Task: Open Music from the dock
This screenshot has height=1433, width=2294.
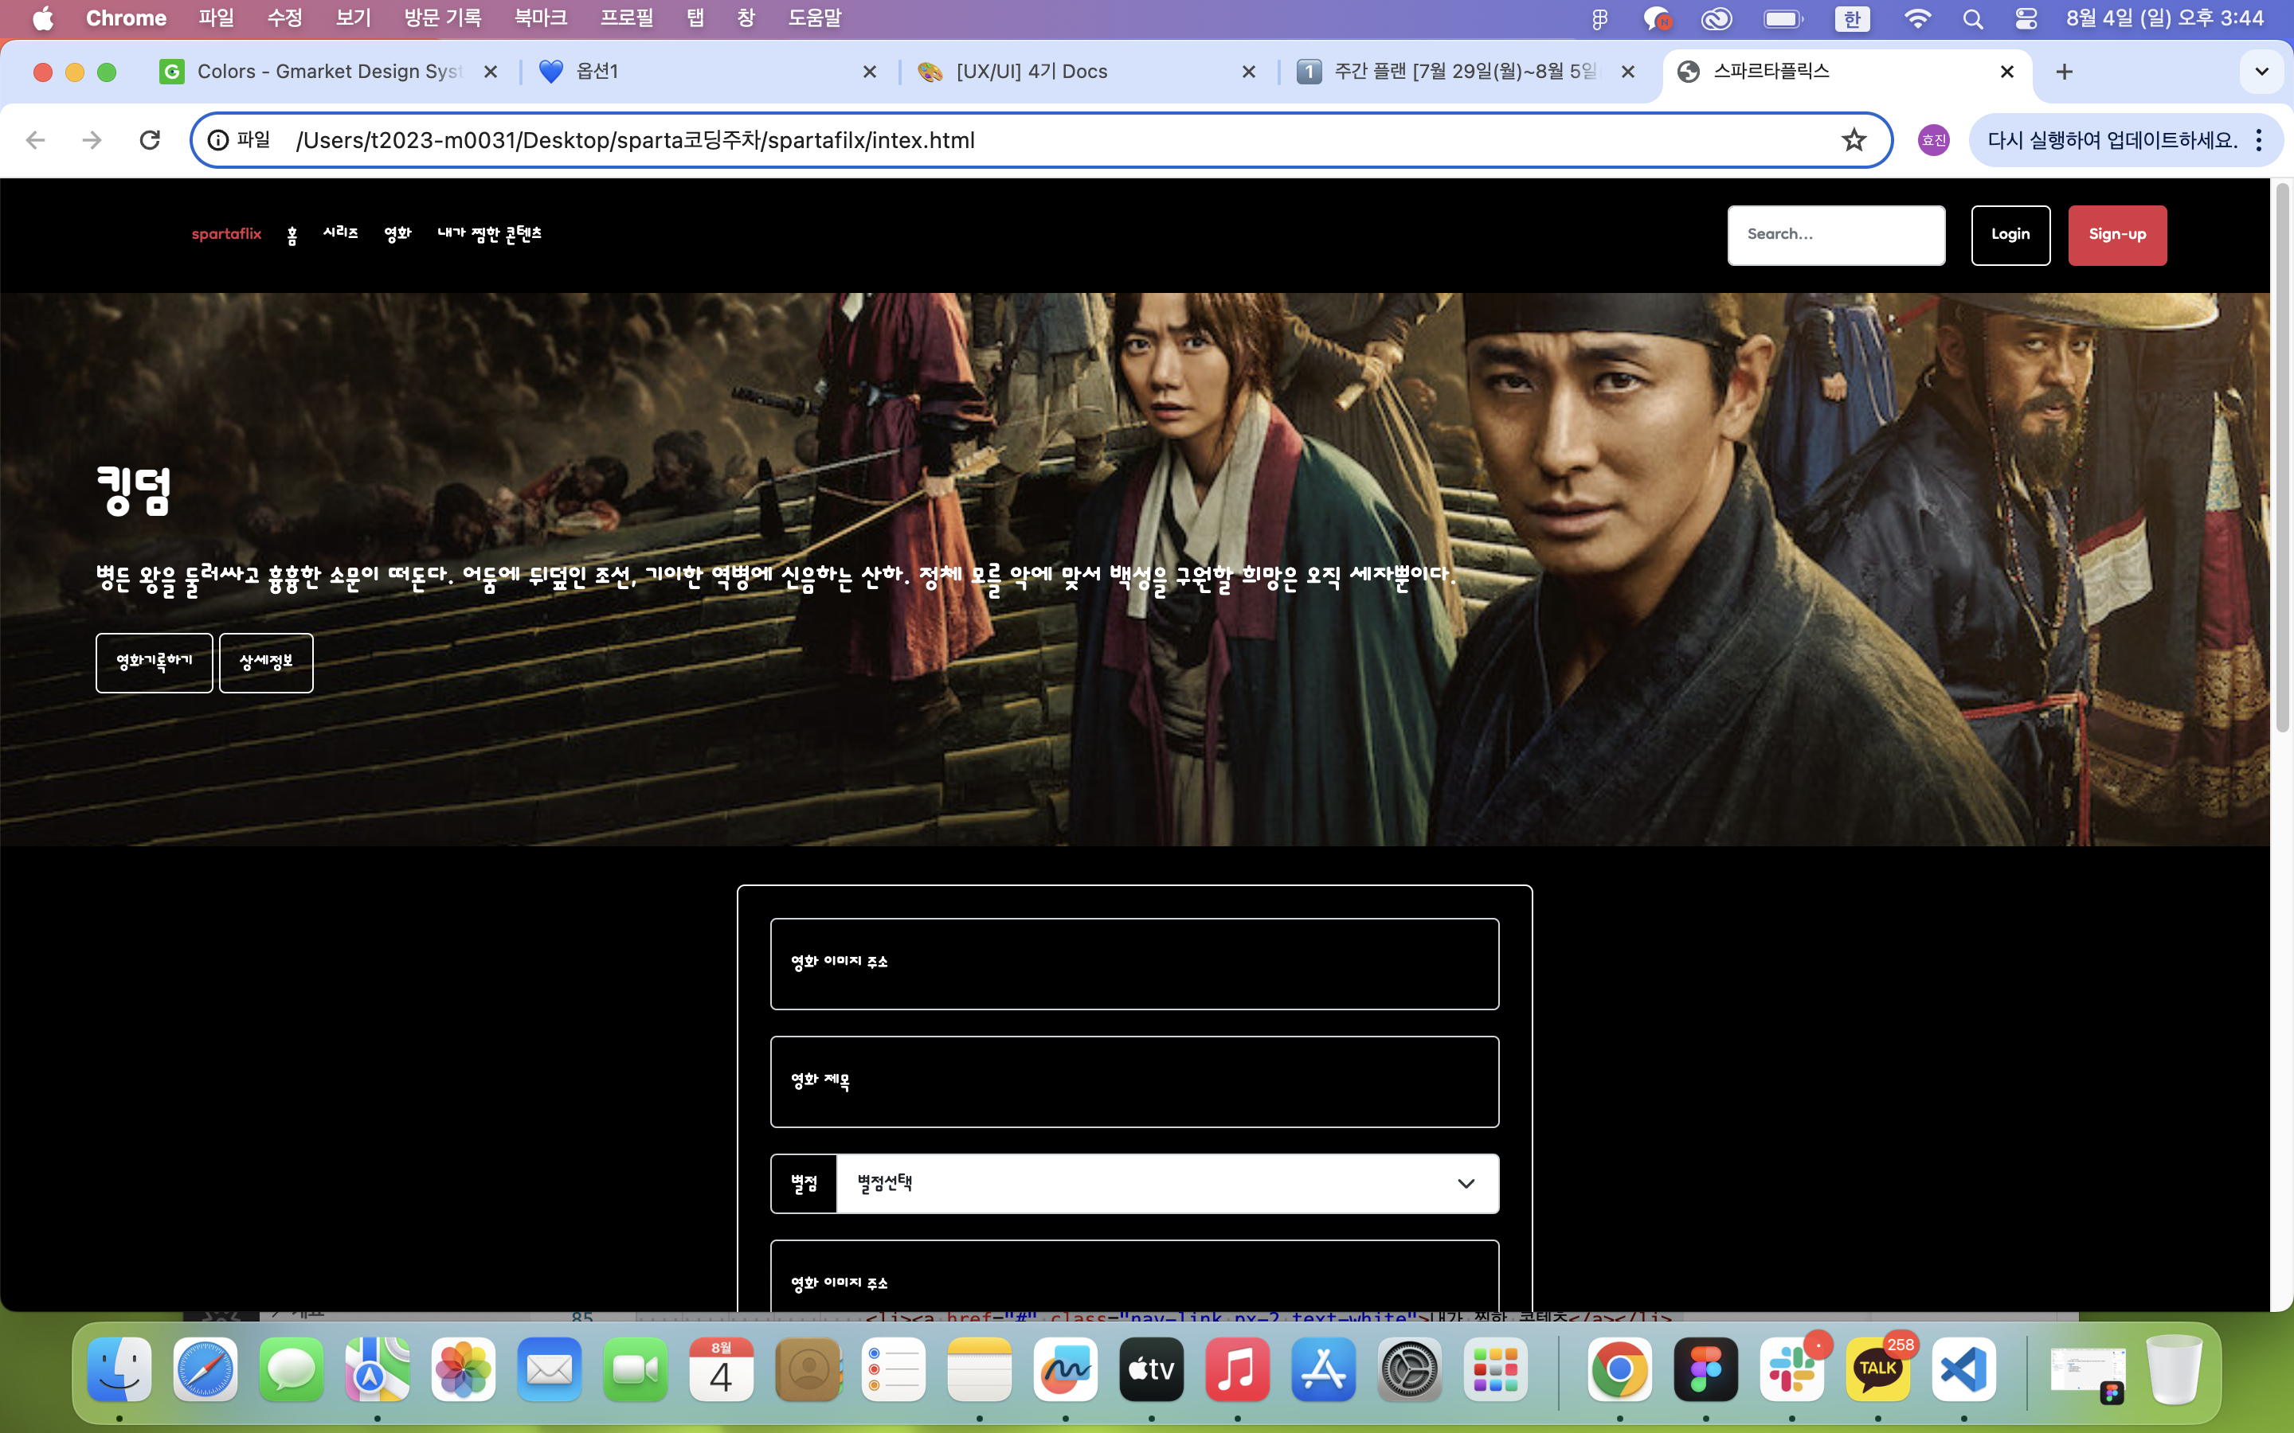Action: [x=1237, y=1369]
